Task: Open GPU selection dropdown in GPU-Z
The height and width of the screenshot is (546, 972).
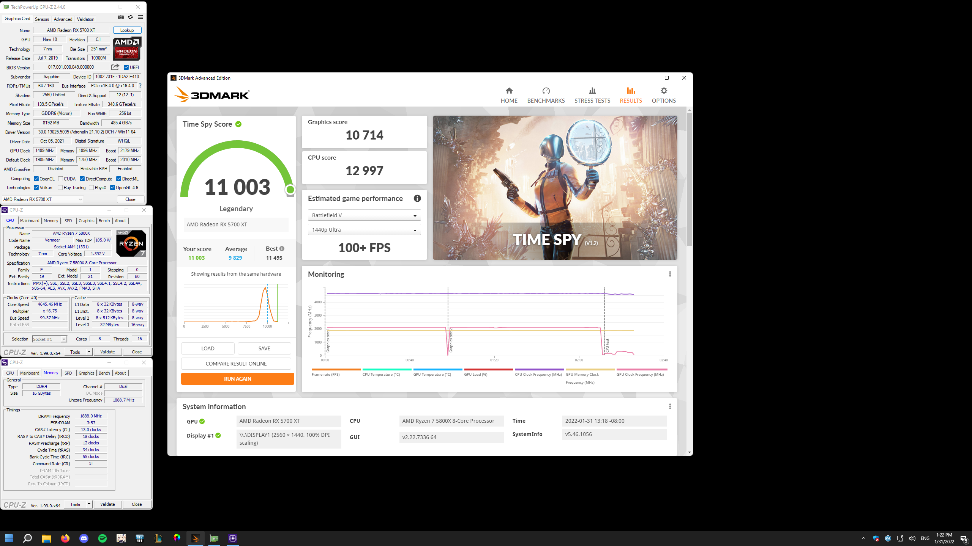Action: point(43,199)
